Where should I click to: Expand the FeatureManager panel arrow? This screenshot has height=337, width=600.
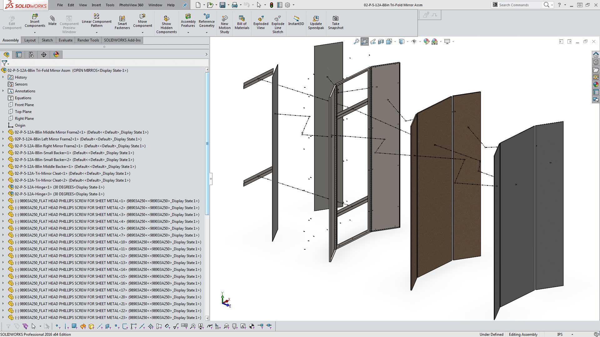(206, 54)
